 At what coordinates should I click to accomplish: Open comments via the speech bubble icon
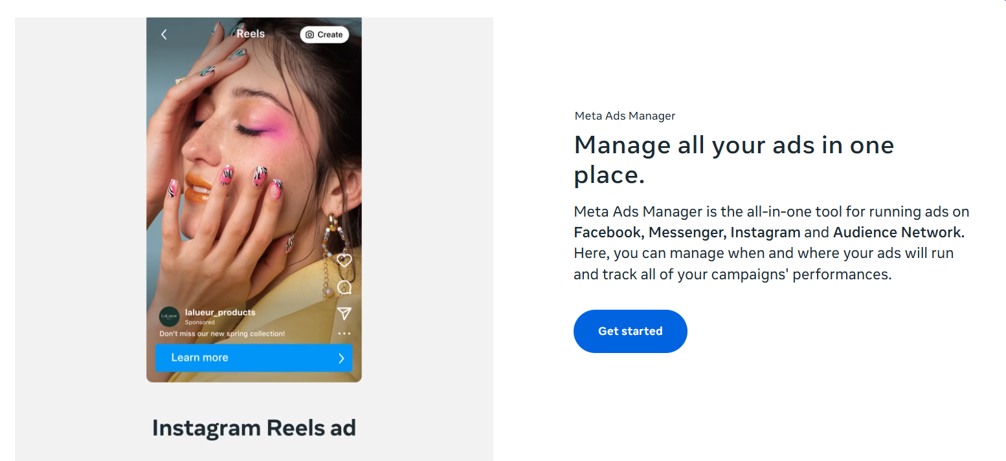pos(344,287)
